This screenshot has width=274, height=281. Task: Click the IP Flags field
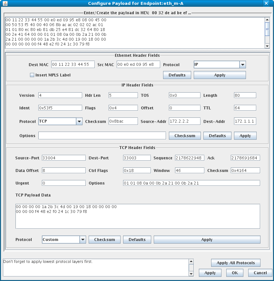coord(123,108)
